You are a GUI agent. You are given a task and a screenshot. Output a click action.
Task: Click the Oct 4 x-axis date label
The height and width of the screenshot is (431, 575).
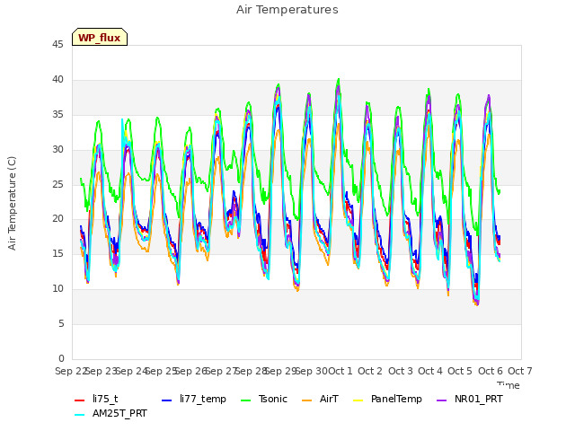(430, 371)
